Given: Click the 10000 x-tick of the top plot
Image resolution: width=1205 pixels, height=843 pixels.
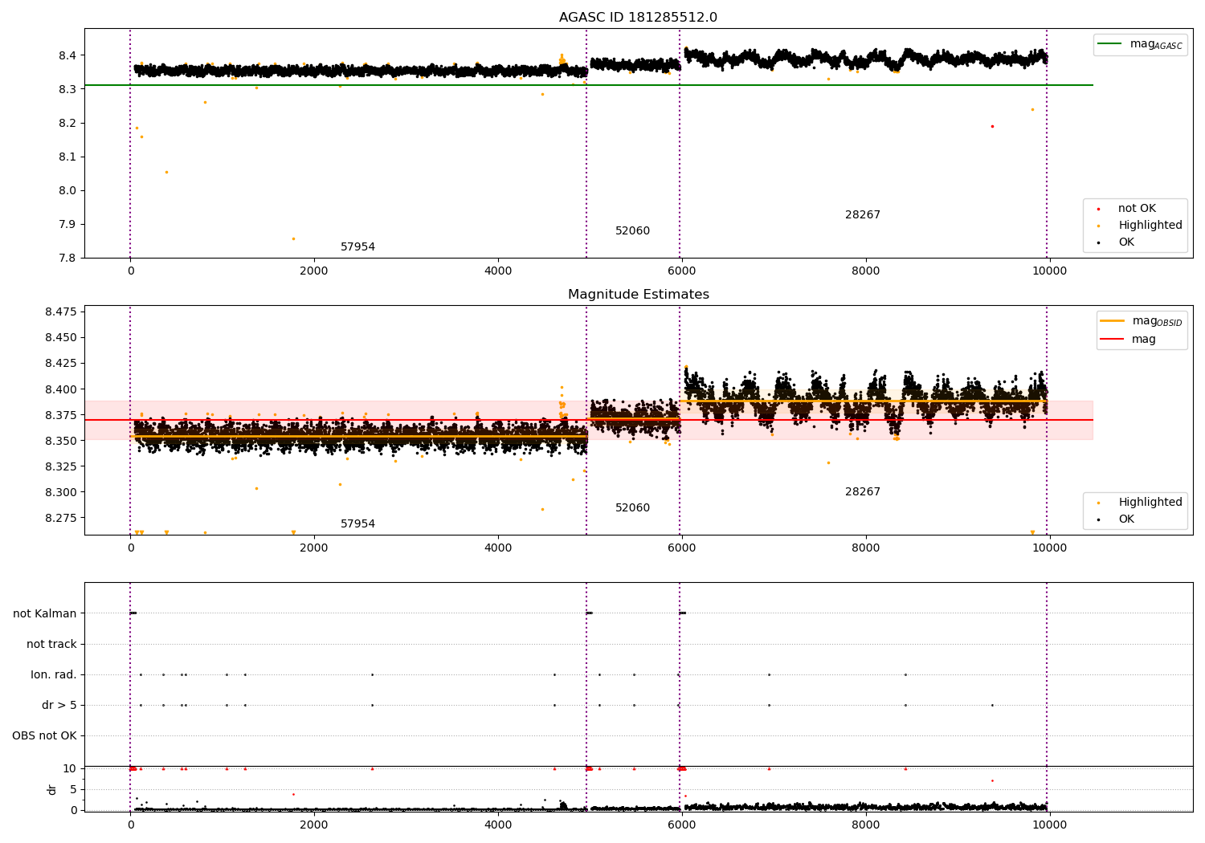Looking at the screenshot, I should click(x=1049, y=271).
